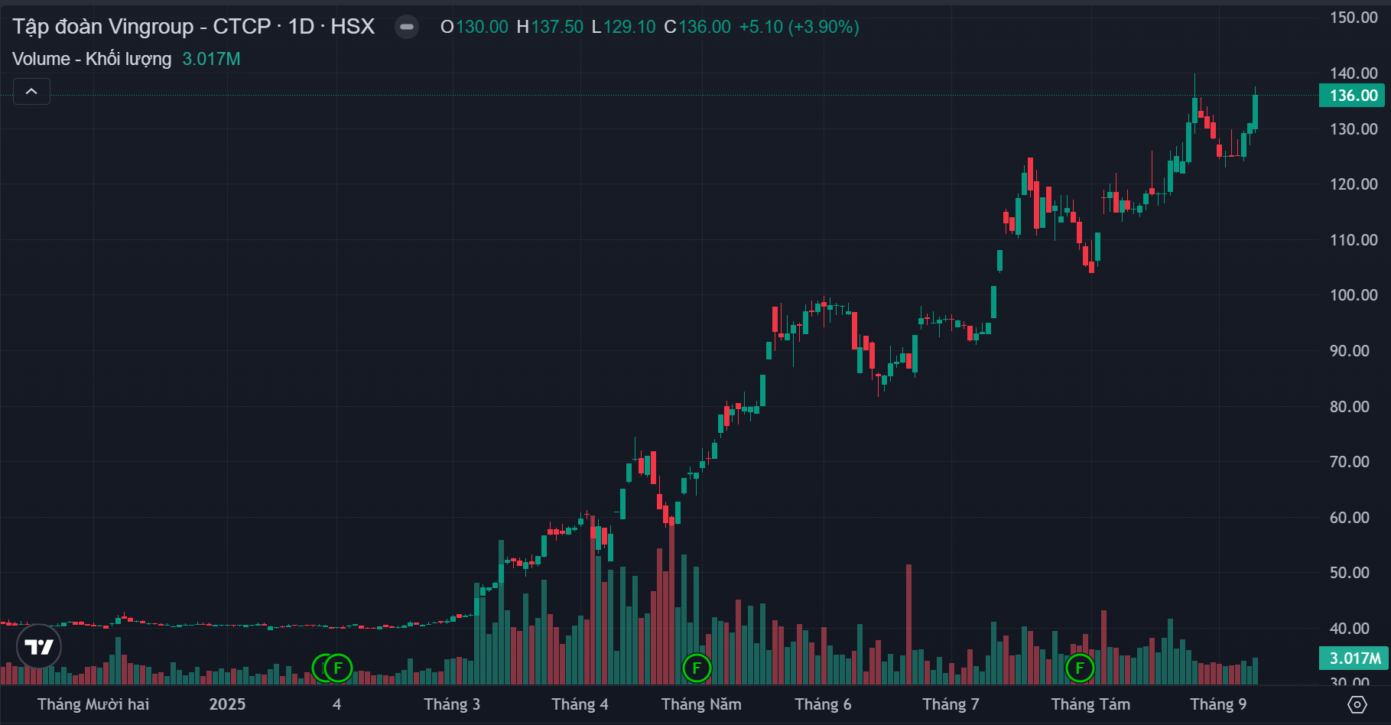Click the 1D interval in the chart title
The width and height of the screenshot is (1391, 725).
tap(301, 27)
